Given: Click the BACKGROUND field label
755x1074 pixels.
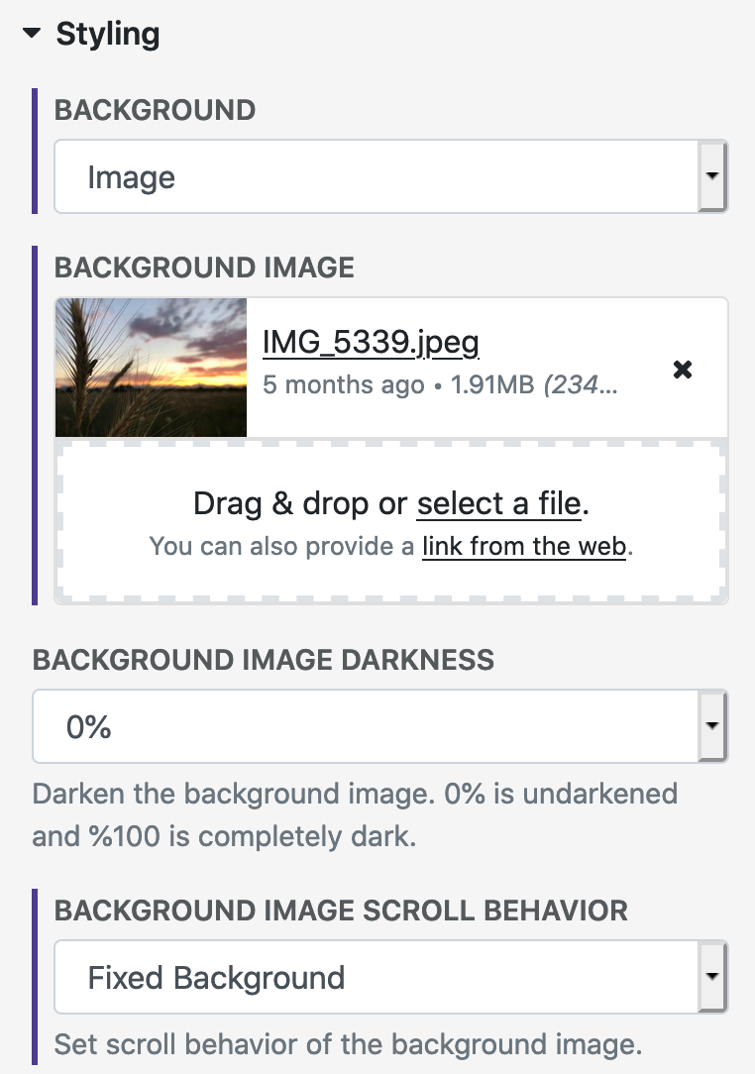Looking at the screenshot, I should coord(155,110).
